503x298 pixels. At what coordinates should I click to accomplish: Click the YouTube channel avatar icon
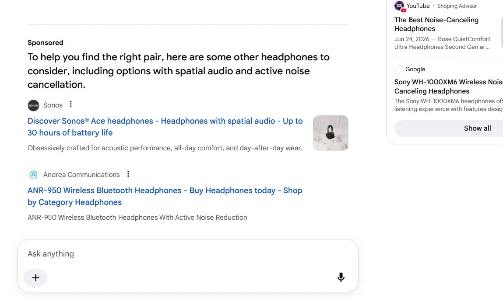click(399, 6)
